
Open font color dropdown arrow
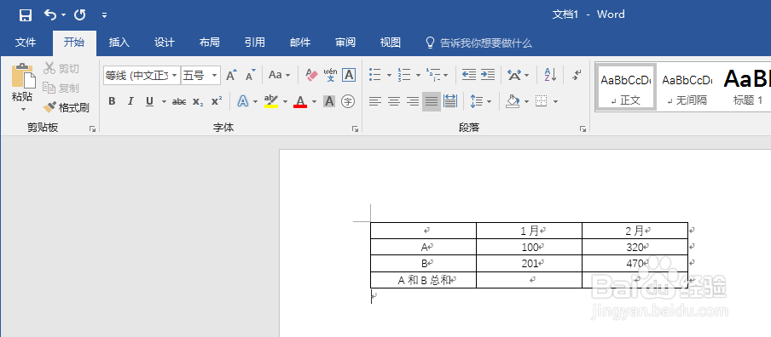[314, 102]
